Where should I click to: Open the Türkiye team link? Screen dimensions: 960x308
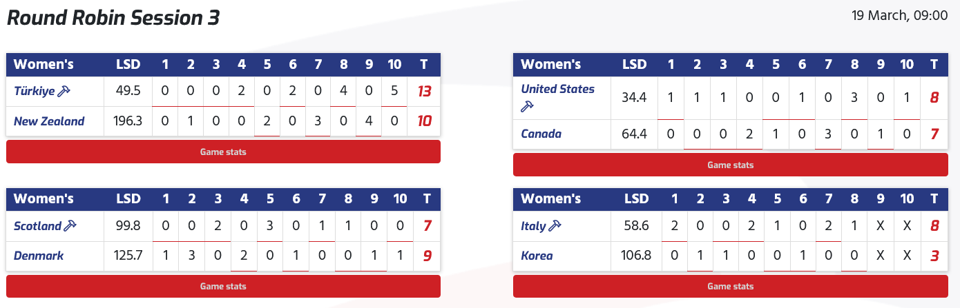point(35,91)
